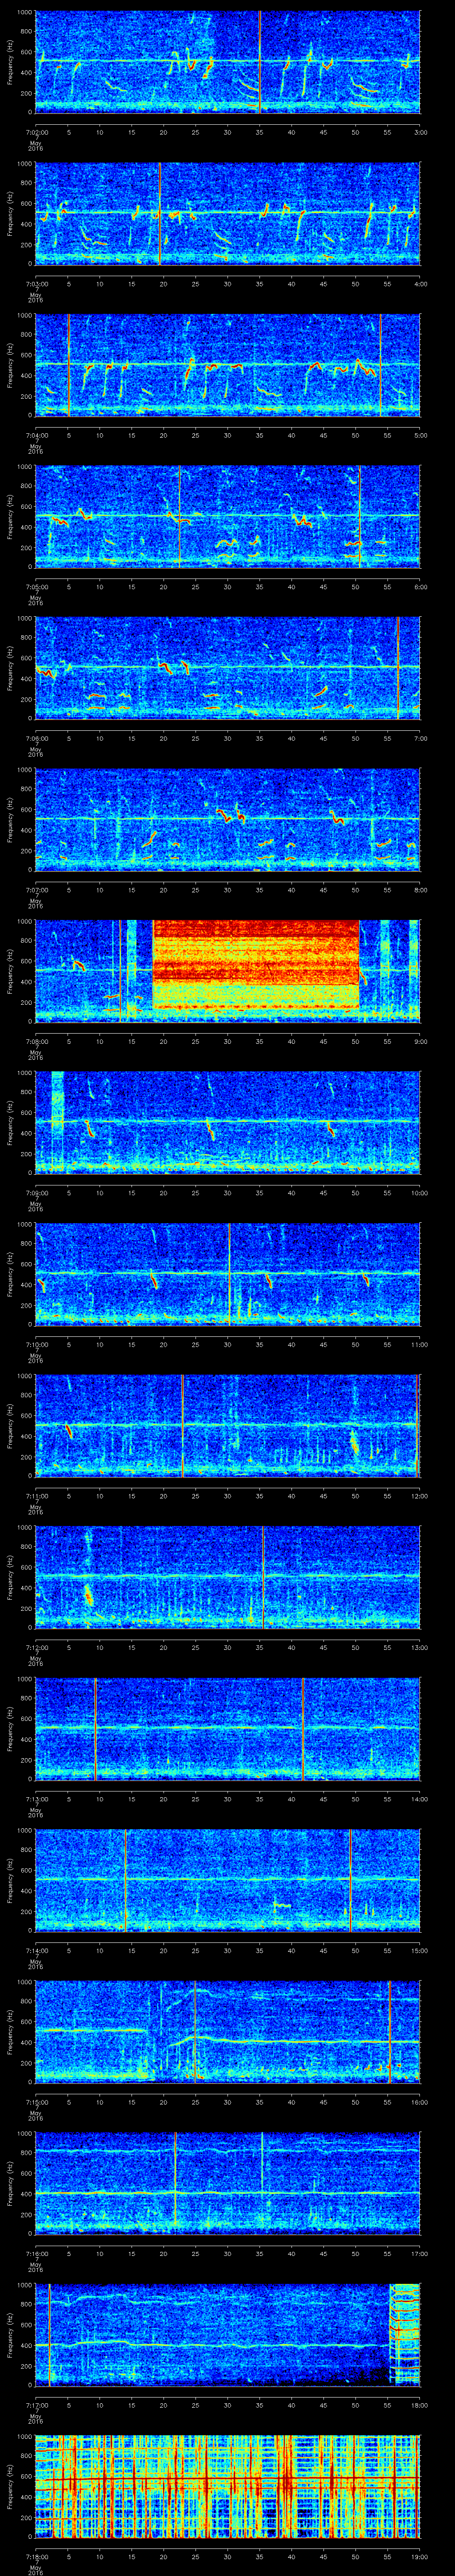Click the 7:02:00 start time label
The width and height of the screenshot is (455, 2576).
coord(36,132)
